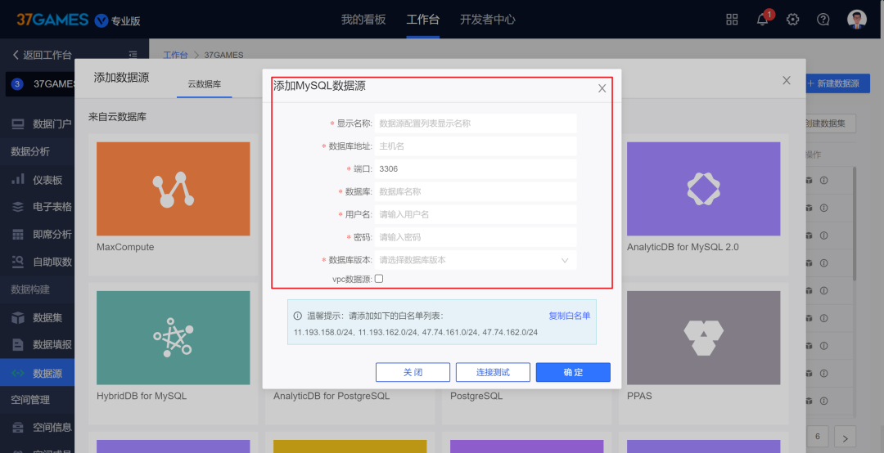The width and height of the screenshot is (884, 453).
Task: Focus the 密码 input field
Action: (x=476, y=237)
